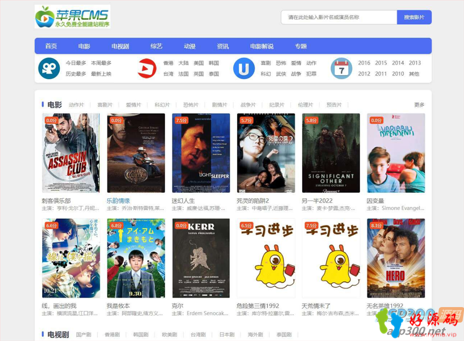Viewport: 464px width, 341px height.
Task: Focus the movie or actor search field
Action: [339, 17]
